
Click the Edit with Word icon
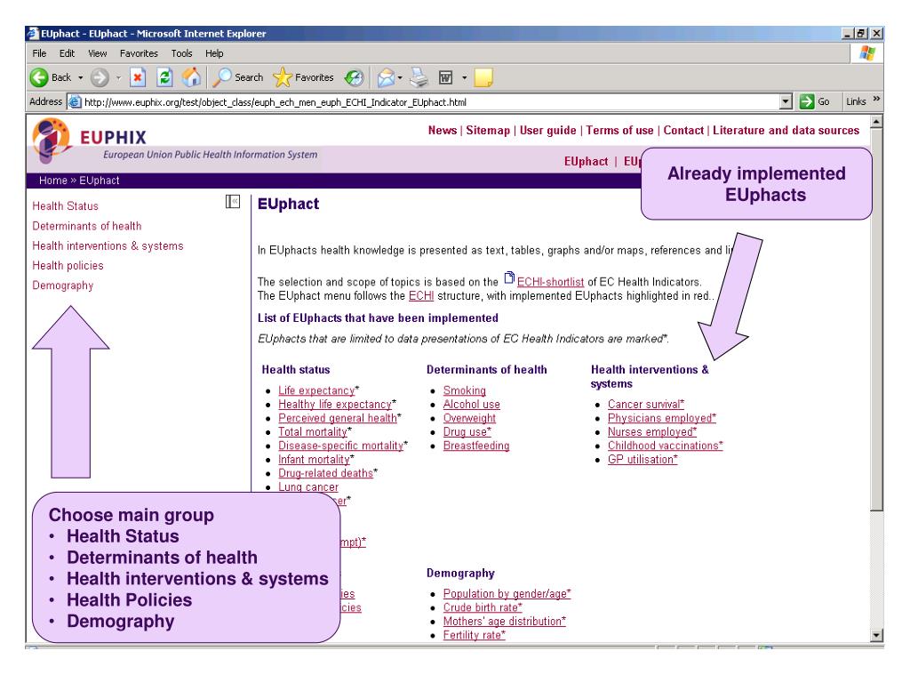tap(446, 77)
